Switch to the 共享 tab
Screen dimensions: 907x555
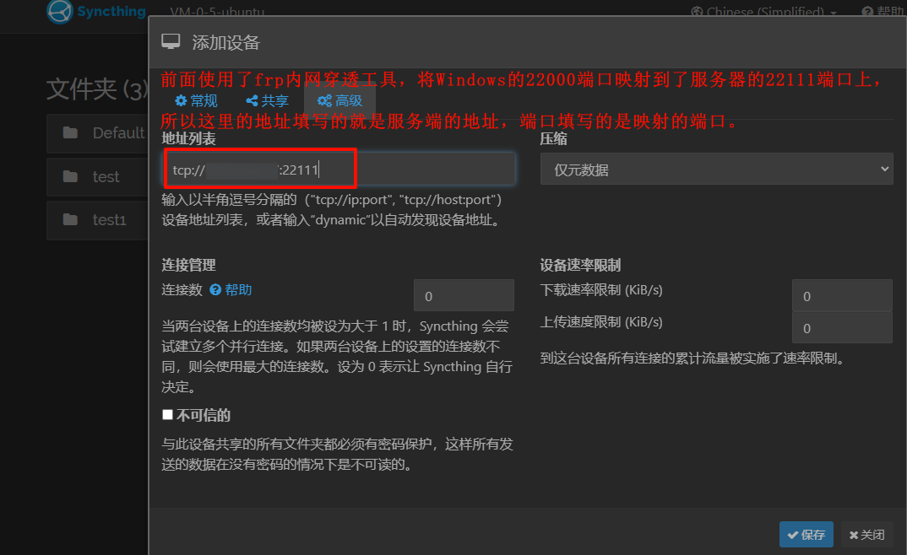pos(267,100)
